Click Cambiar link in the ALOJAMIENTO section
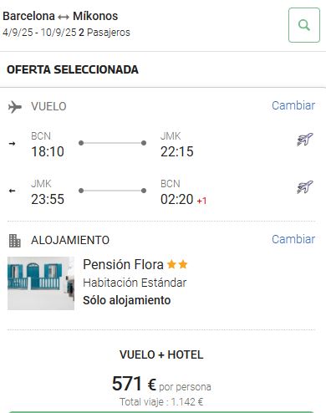 pyautogui.click(x=293, y=239)
